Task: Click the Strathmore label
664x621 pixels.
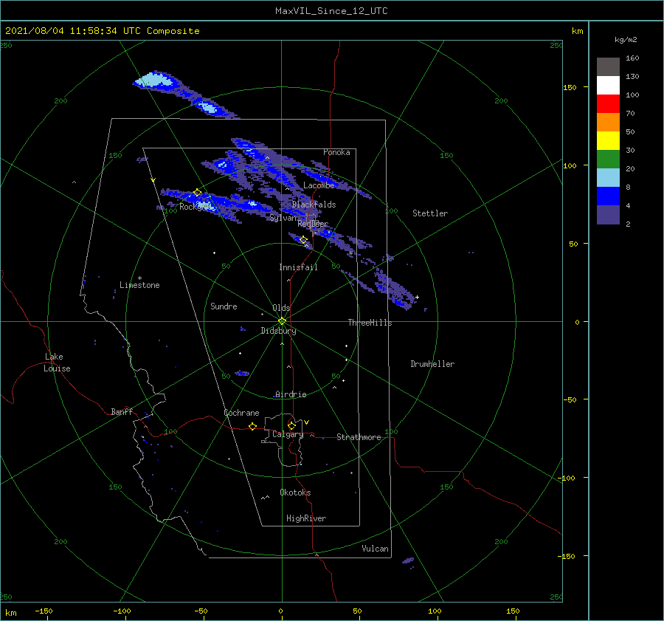Action: pyautogui.click(x=359, y=437)
